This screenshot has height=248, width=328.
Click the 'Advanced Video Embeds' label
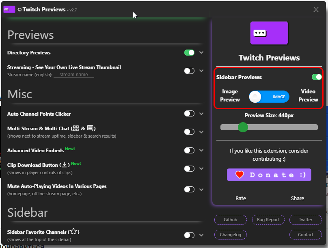click(35, 151)
